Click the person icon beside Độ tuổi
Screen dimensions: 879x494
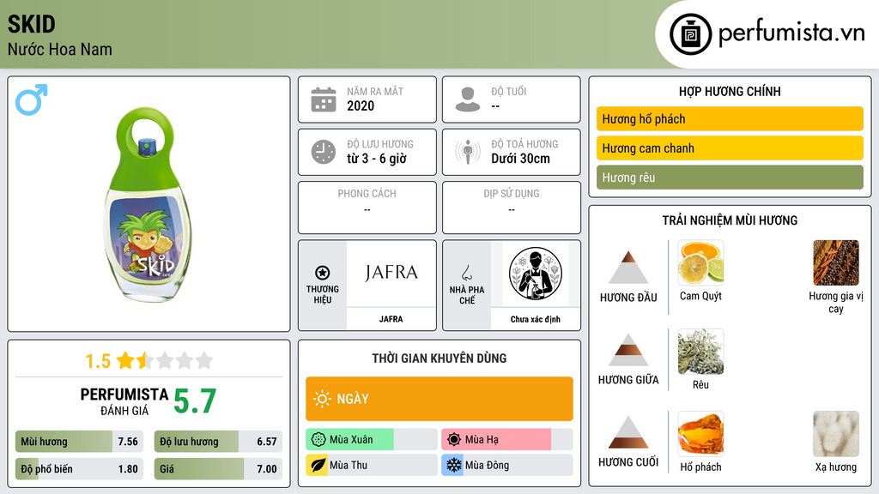tap(468, 99)
